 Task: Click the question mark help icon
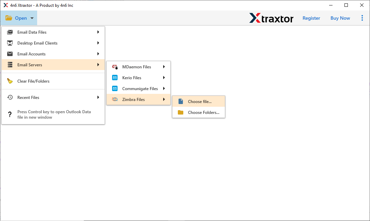pyautogui.click(x=10, y=114)
